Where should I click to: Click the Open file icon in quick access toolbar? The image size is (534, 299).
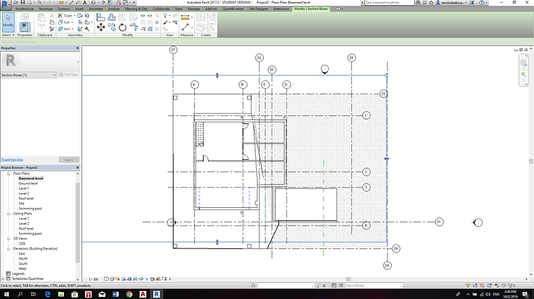coord(16,3)
